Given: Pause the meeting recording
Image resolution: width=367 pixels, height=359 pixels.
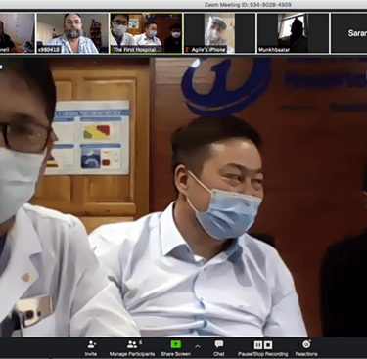Looking at the screenshot, I should tap(258, 345).
